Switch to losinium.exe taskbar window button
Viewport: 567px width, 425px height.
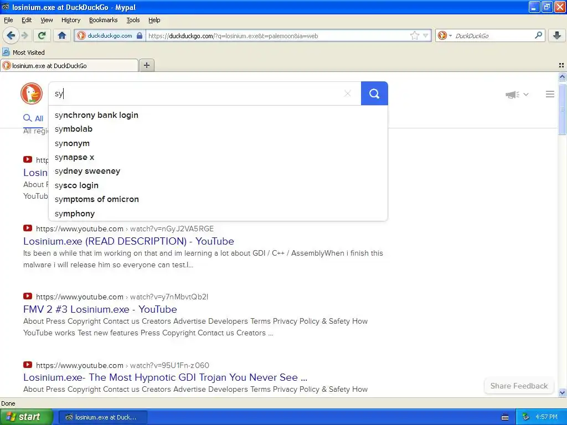(x=102, y=417)
